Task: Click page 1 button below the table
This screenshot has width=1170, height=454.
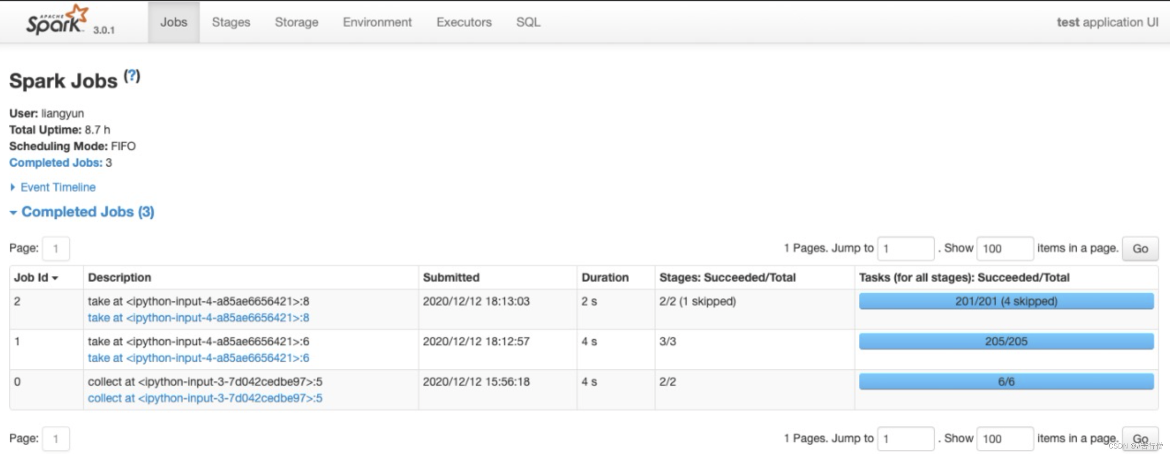Action: (x=56, y=439)
